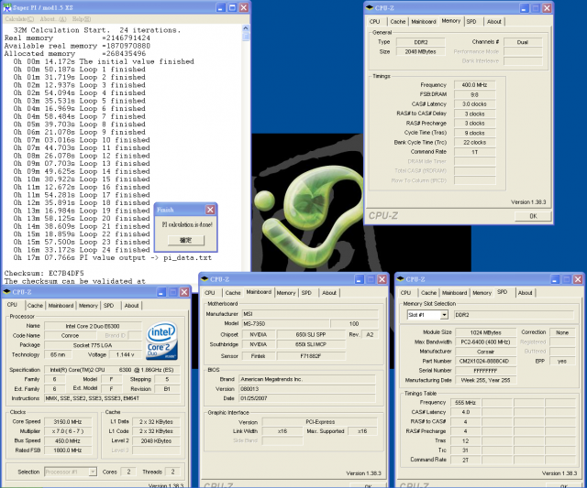
Task: Close the Finish dialog with its X
Action: (x=210, y=210)
